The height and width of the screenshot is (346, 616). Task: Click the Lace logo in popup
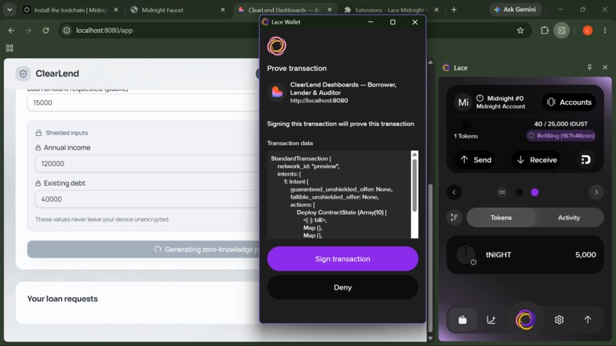tap(277, 46)
